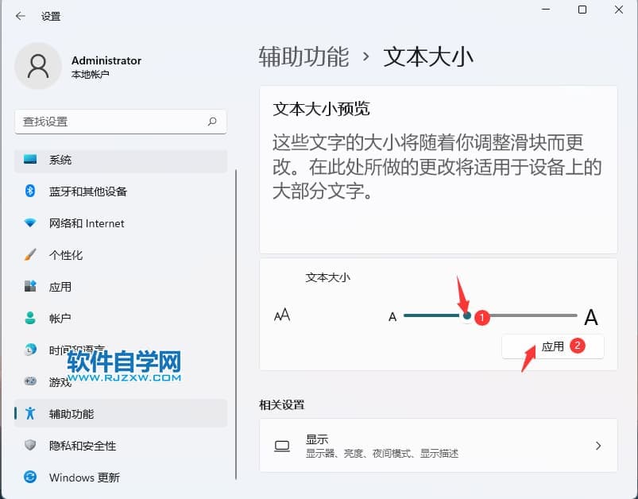Click the 帐户 person icon
Image resolution: width=638 pixels, height=499 pixels.
click(30, 319)
